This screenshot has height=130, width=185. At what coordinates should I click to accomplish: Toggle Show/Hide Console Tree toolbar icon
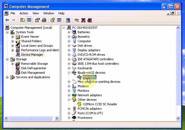pos(29,20)
